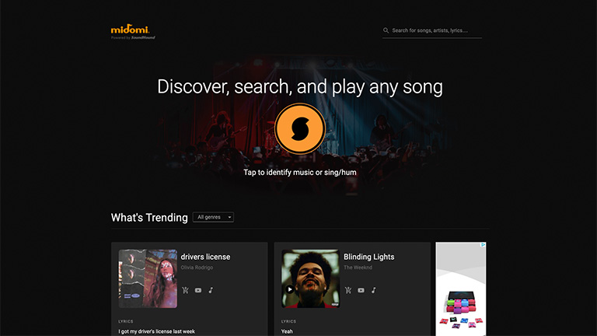This screenshot has width=597, height=336.
Task: Click the music note icon for Blinding Lights
Action: point(373,290)
